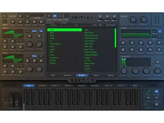Open the filter Type LP selector
The image size is (164, 123).
tap(154, 31)
